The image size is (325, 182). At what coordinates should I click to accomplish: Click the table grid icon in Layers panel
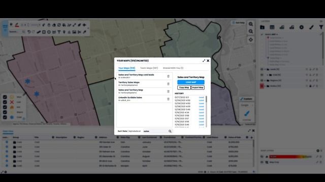pos(272,27)
